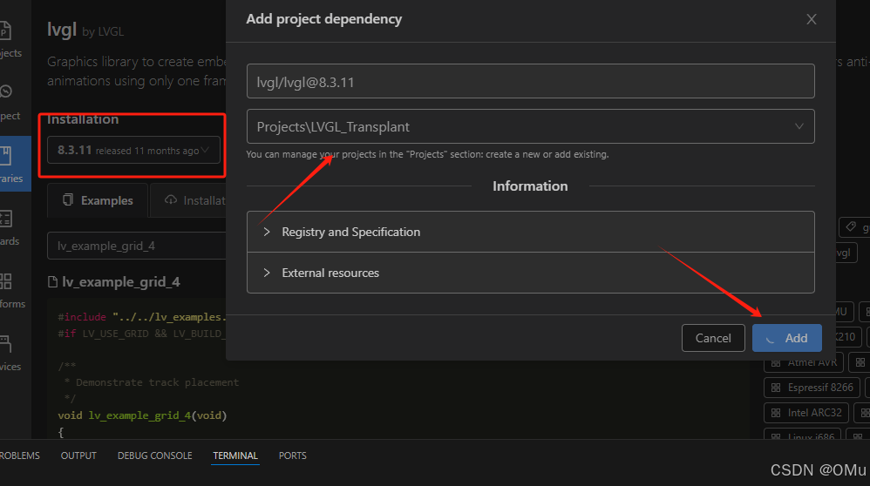Click the Espressif 8266 platform tag
This screenshot has width=870, height=486.
tap(812, 388)
